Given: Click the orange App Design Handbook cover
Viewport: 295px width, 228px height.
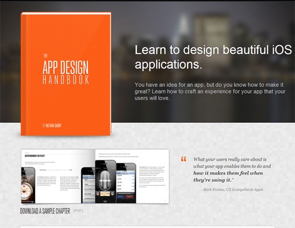Looking at the screenshot, I should 66,73.
